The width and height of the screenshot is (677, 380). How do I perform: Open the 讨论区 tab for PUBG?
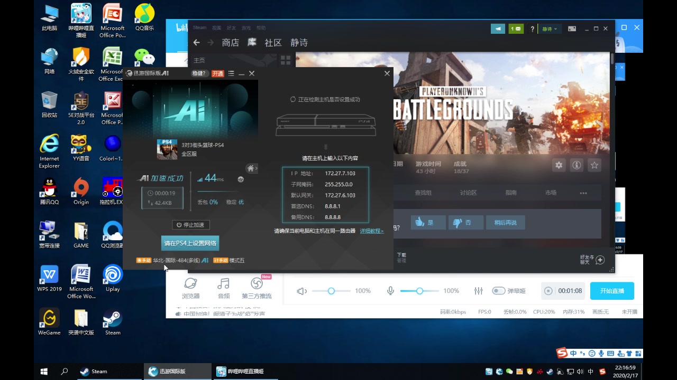coord(468,193)
